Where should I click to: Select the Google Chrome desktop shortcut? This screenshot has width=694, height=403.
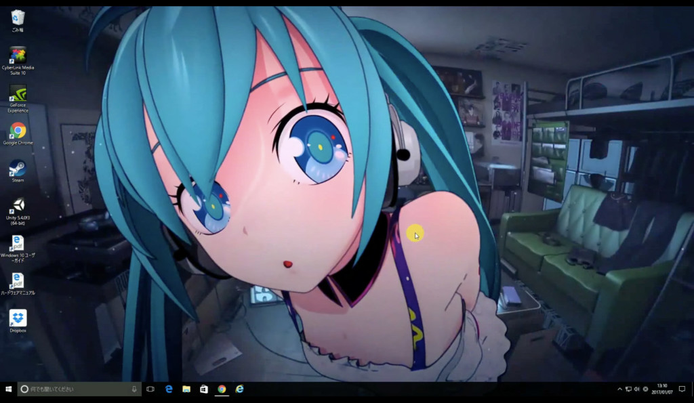click(18, 133)
